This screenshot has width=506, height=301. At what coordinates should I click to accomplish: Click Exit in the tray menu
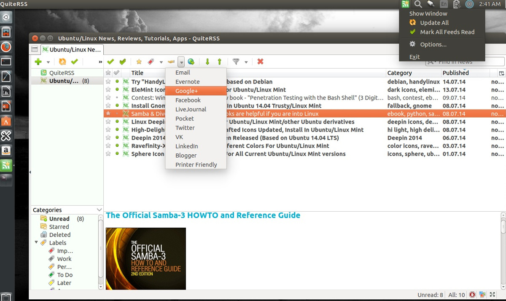pos(442,57)
